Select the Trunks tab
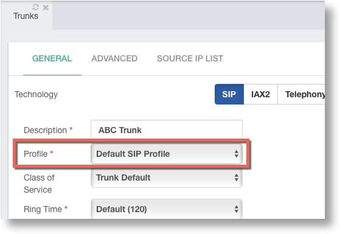 [26, 16]
